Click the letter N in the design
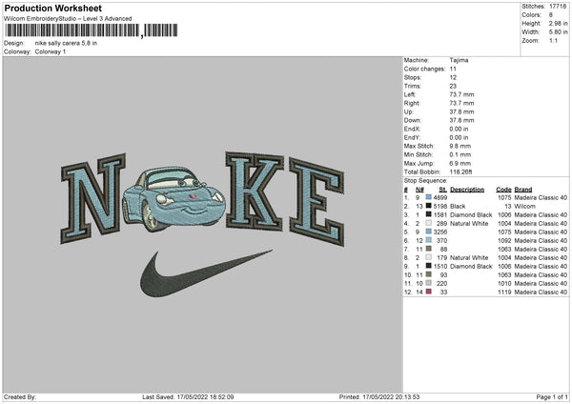 pos(93,198)
